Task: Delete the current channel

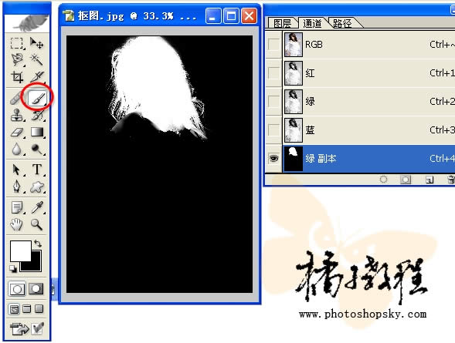Action: pyautogui.click(x=451, y=180)
